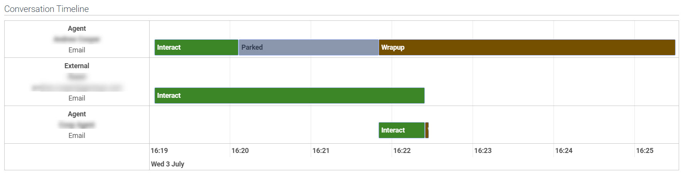Select the tiny brown segment after second agent's Interact
Image resolution: width=681 pixels, height=173 pixels.
[427, 130]
